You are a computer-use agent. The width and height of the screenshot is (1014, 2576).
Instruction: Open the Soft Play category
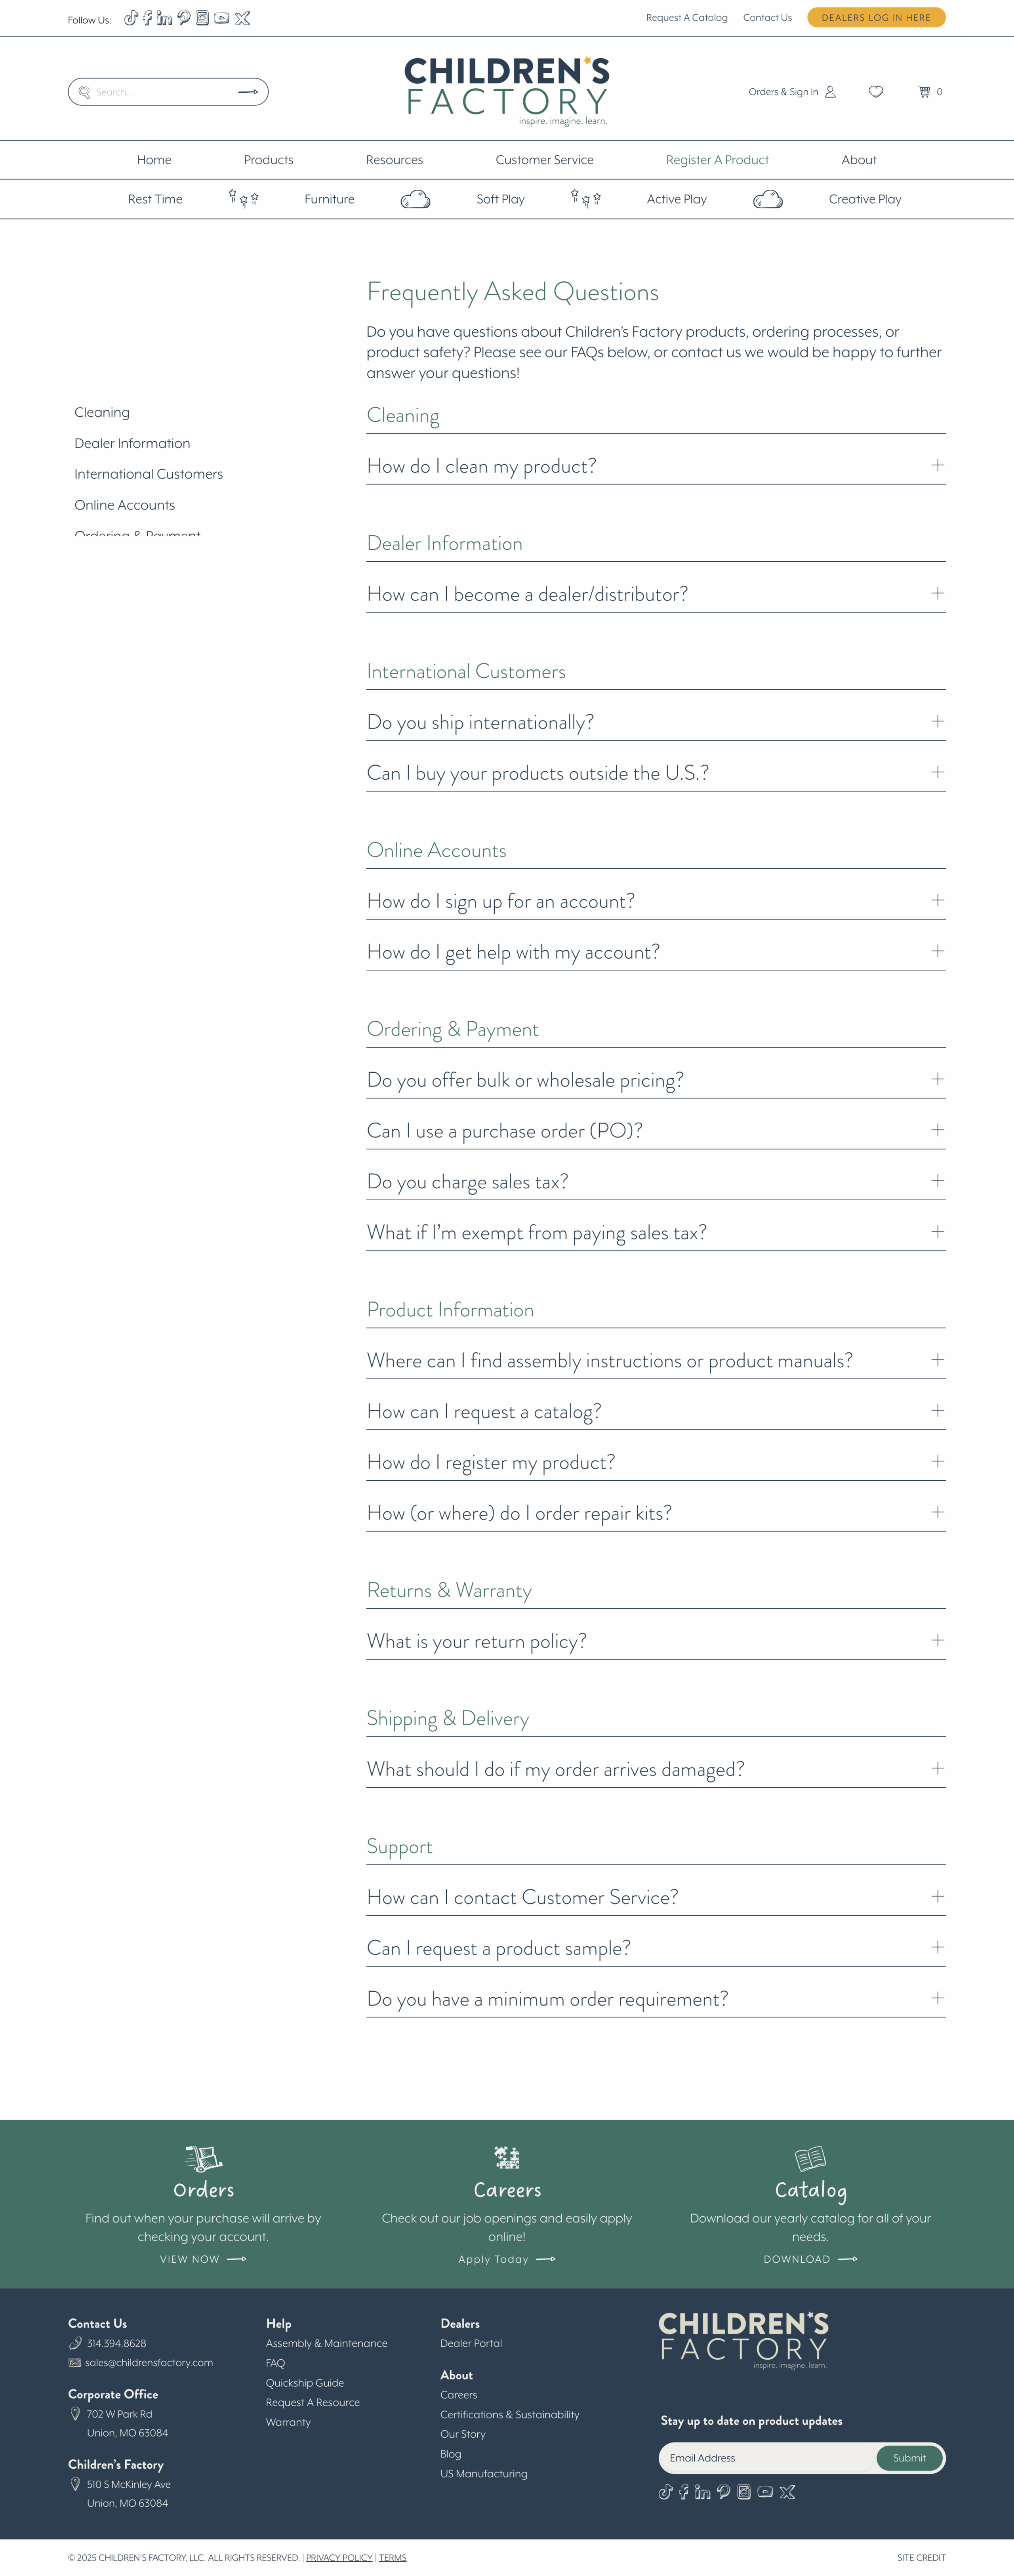[x=500, y=199]
